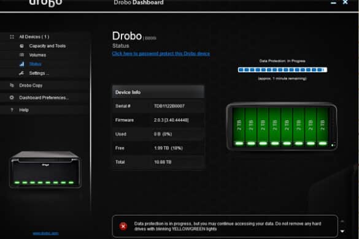
Task: Click the Device Info header
Action: point(158,92)
